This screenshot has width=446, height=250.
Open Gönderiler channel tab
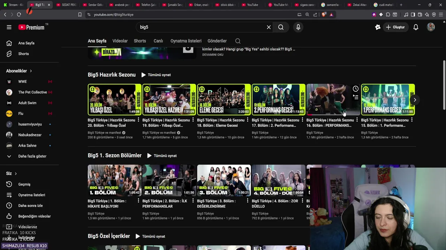click(217, 41)
